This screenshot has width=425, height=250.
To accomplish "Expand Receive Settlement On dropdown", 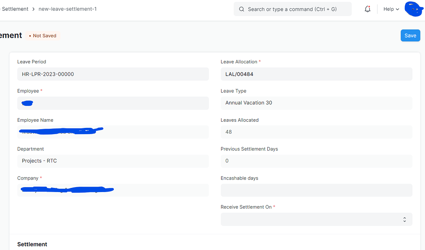I will [316, 219].
